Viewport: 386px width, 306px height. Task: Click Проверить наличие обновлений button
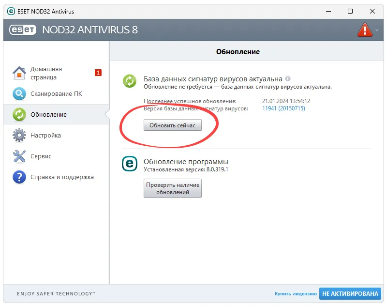[173, 188]
